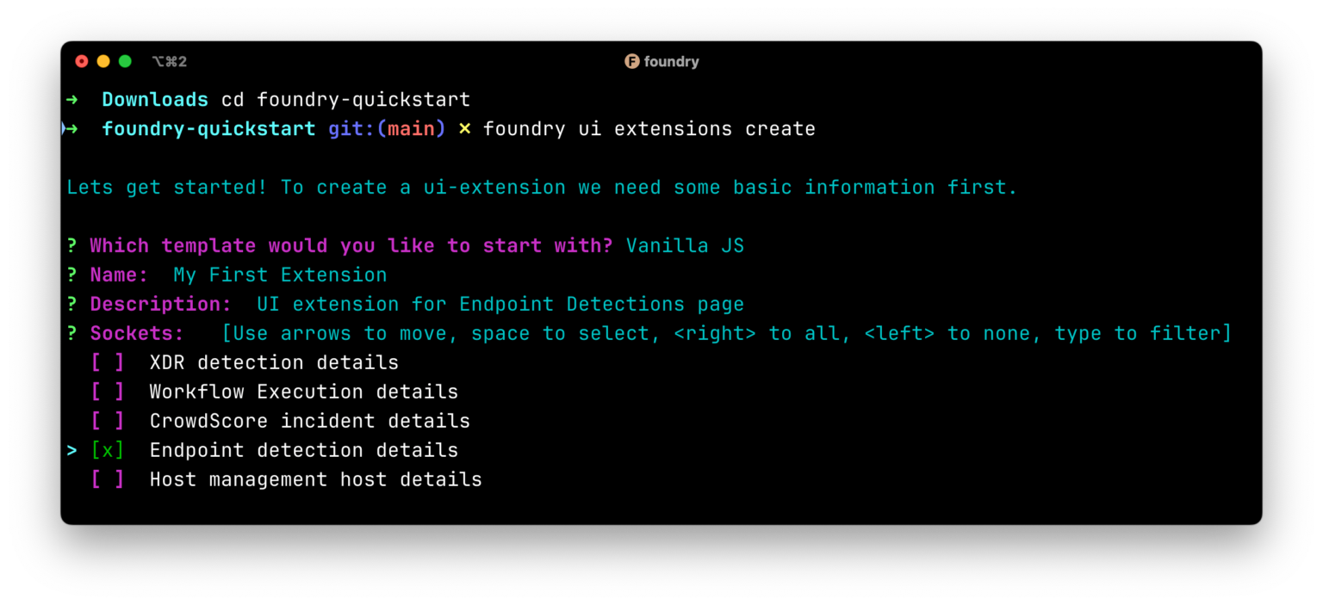The image size is (1323, 605).
Task: Check the CrowdScore incident details checkbox
Action: tap(108, 421)
